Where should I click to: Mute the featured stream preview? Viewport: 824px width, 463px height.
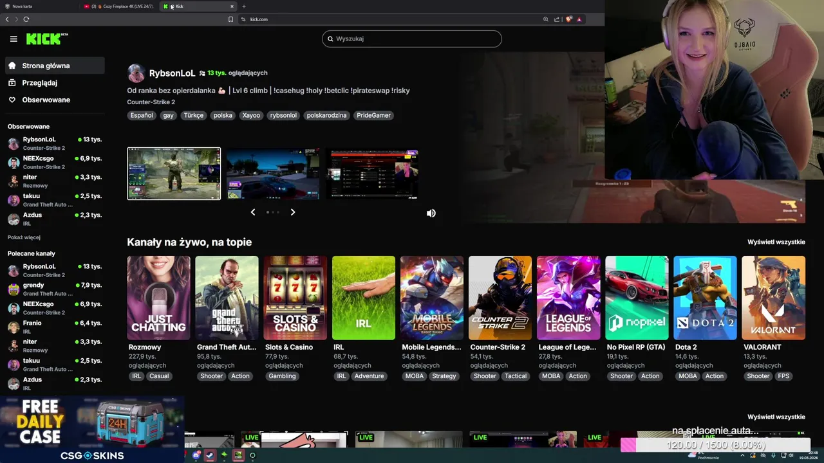pos(431,213)
